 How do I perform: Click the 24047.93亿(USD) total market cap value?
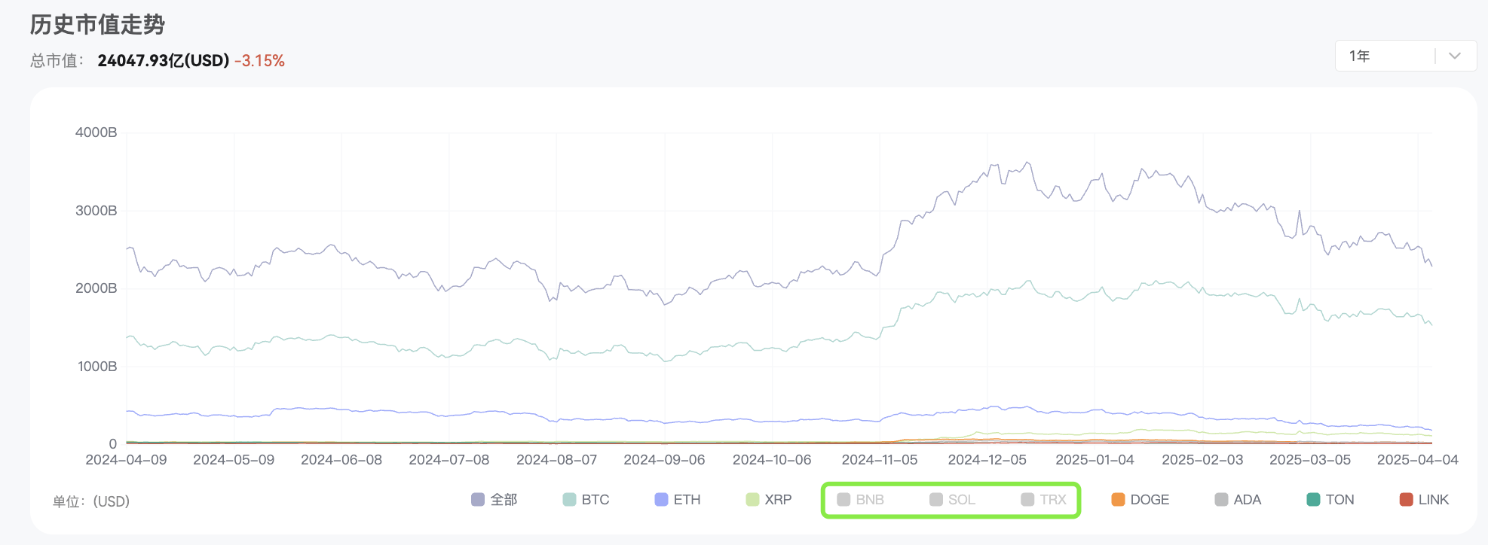[x=163, y=61]
